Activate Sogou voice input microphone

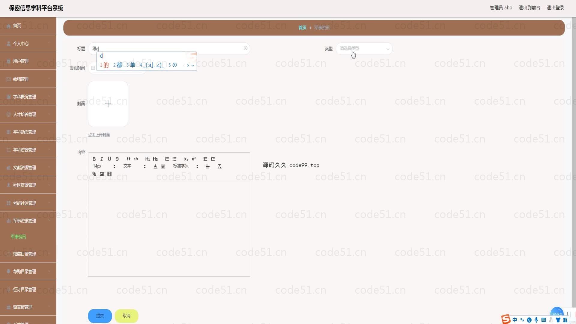[536, 320]
